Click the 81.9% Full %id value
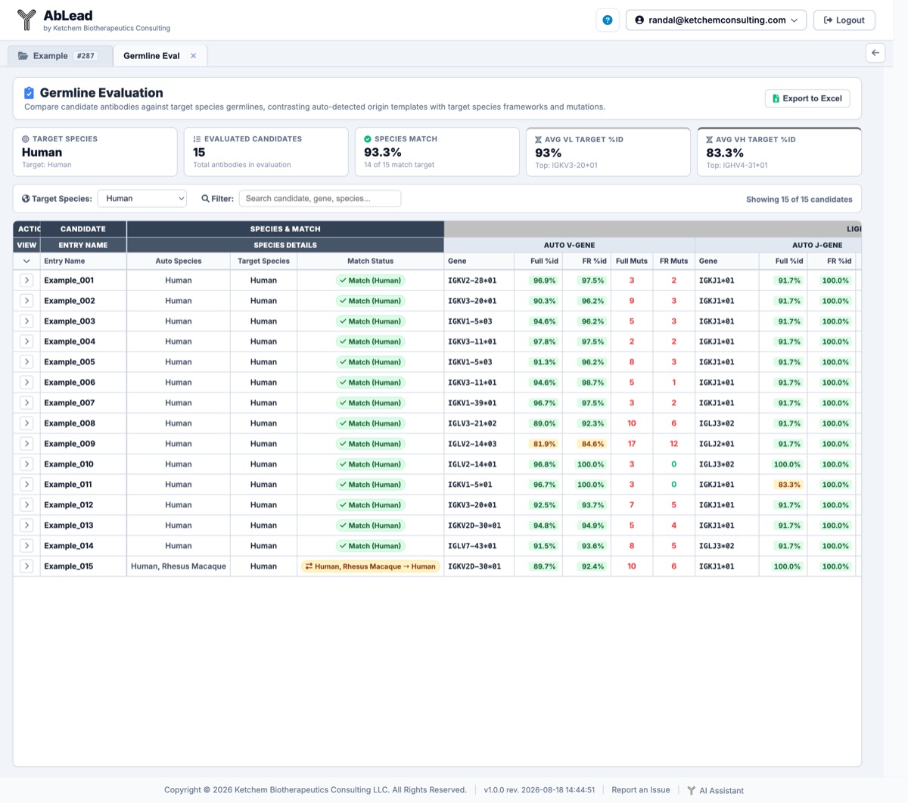Screen dimensions: 908x803 point(544,444)
